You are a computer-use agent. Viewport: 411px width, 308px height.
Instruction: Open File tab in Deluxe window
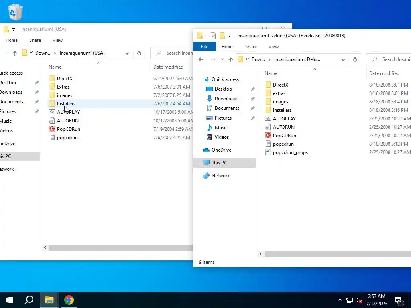[205, 47]
